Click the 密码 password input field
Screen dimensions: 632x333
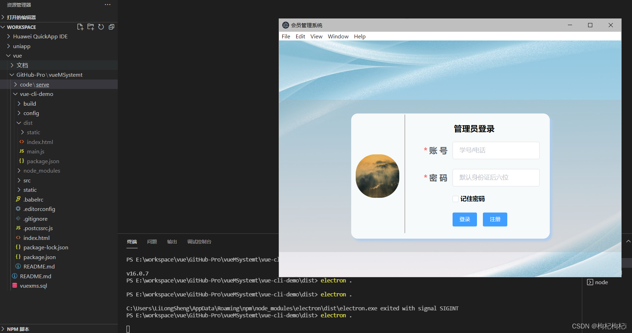(496, 177)
